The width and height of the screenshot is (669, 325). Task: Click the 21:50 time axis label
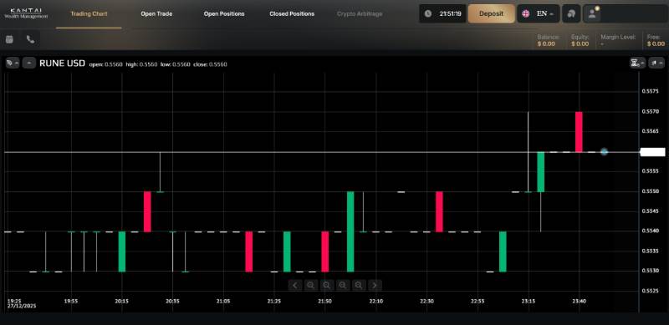324,301
